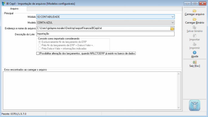Expand the Modelo CONTA AZUL dropdown

pos(173,22)
